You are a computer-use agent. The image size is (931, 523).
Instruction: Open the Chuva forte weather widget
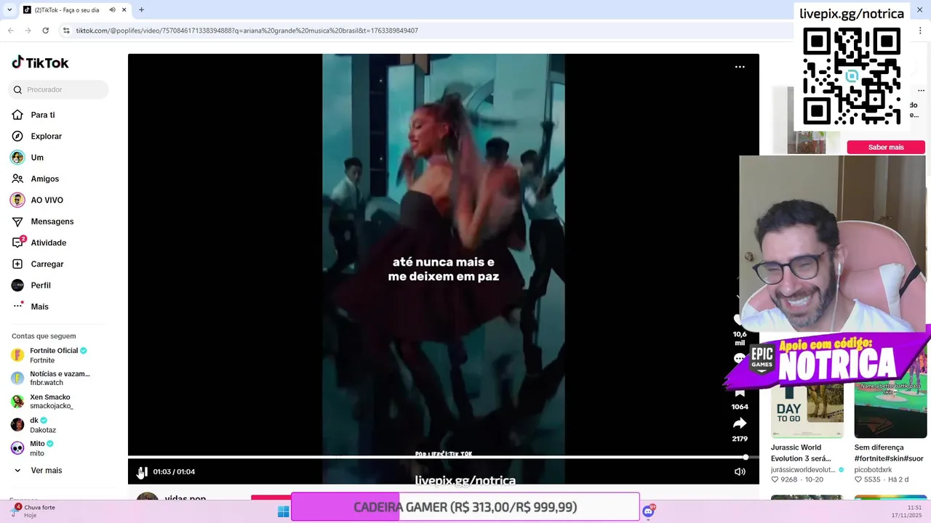pos(33,511)
